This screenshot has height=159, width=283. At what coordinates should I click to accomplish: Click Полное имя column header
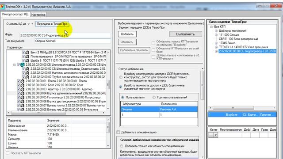[x=178, y=104]
